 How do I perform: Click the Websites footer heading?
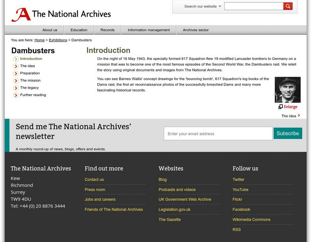click(171, 169)
